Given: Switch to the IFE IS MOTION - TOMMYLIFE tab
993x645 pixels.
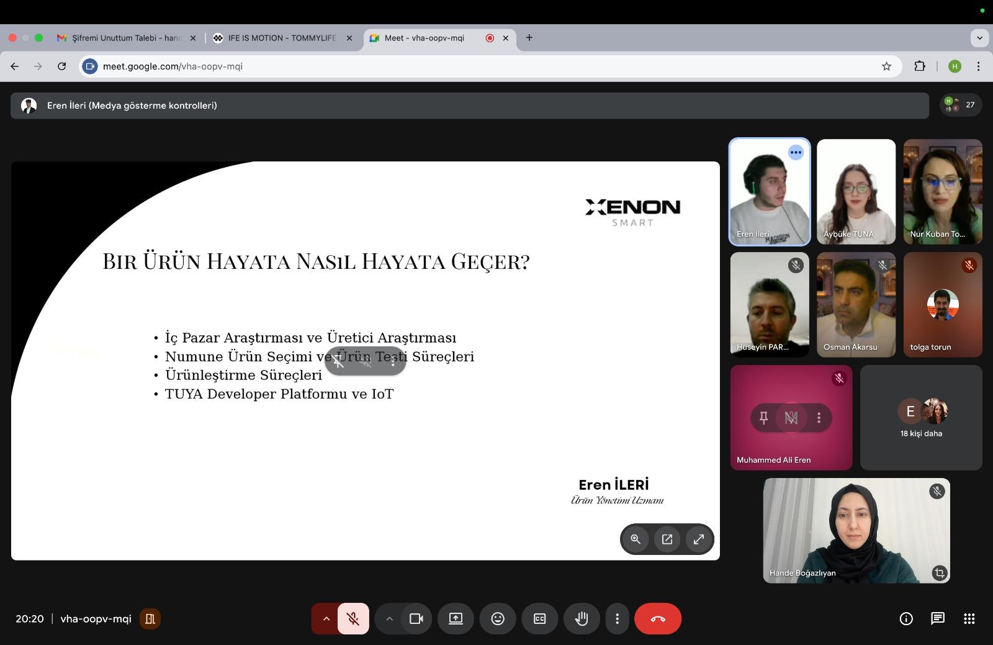Looking at the screenshot, I should 281,38.
